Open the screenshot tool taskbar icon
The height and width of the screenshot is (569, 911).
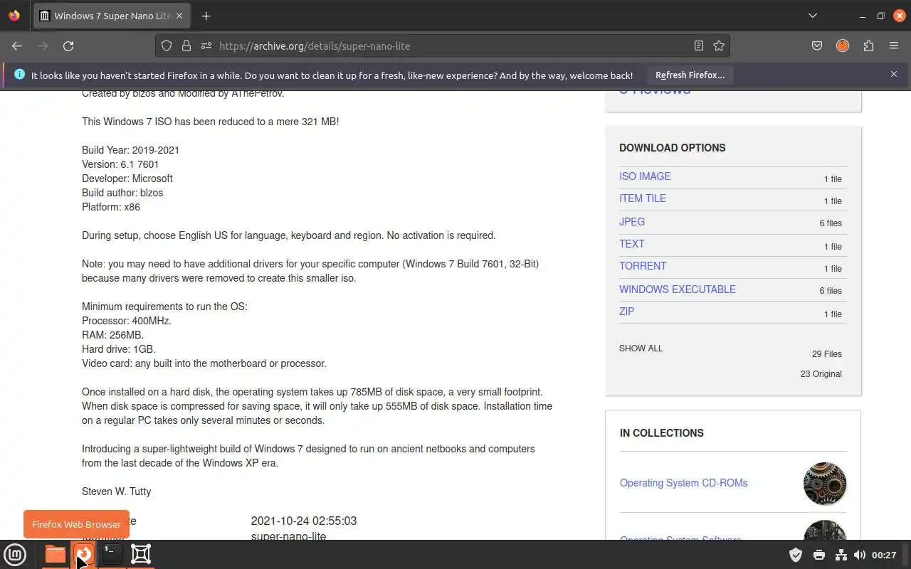141,554
